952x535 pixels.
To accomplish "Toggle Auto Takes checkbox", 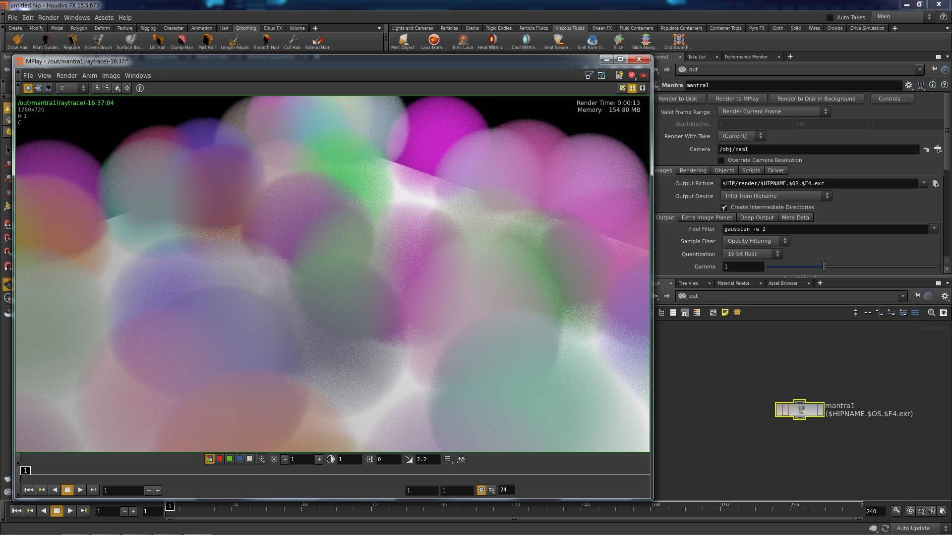I will point(830,17).
